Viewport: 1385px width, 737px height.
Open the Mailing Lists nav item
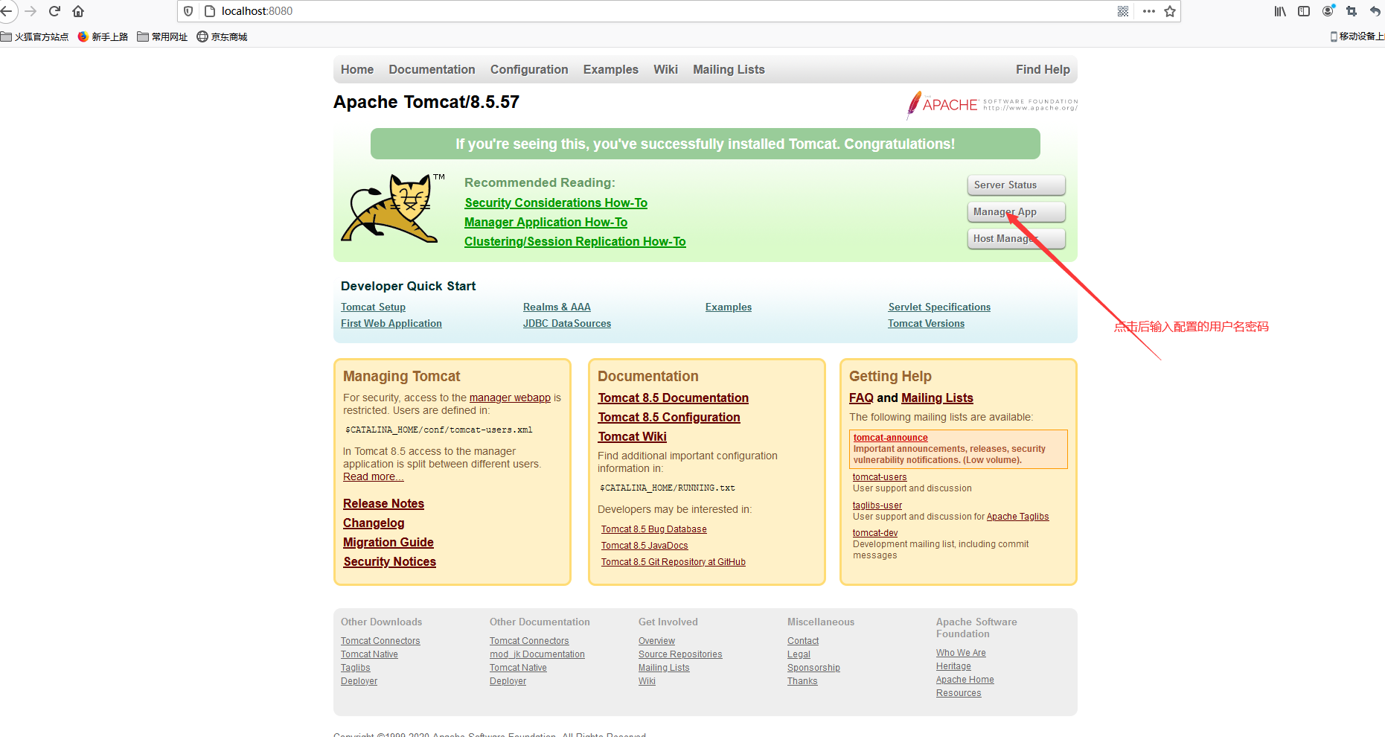pos(729,69)
